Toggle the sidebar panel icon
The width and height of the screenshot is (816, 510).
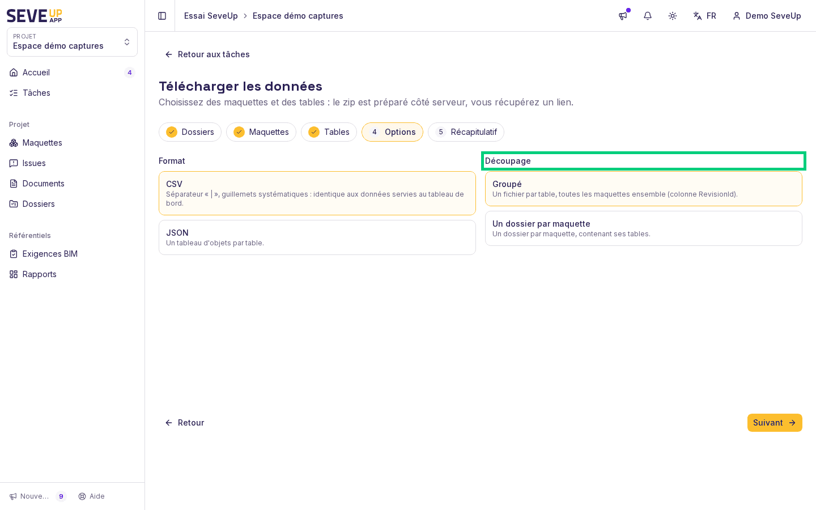coord(162,16)
